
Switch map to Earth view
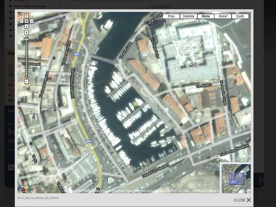click(x=240, y=16)
